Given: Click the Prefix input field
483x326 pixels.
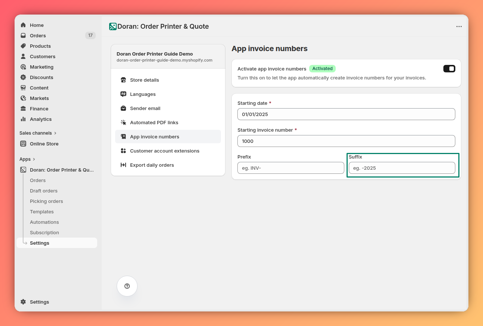Looking at the screenshot, I should (x=291, y=168).
